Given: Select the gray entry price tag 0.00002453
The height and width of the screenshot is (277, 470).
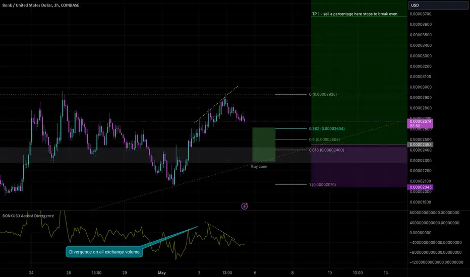Looking at the screenshot, I should tap(420, 145).
